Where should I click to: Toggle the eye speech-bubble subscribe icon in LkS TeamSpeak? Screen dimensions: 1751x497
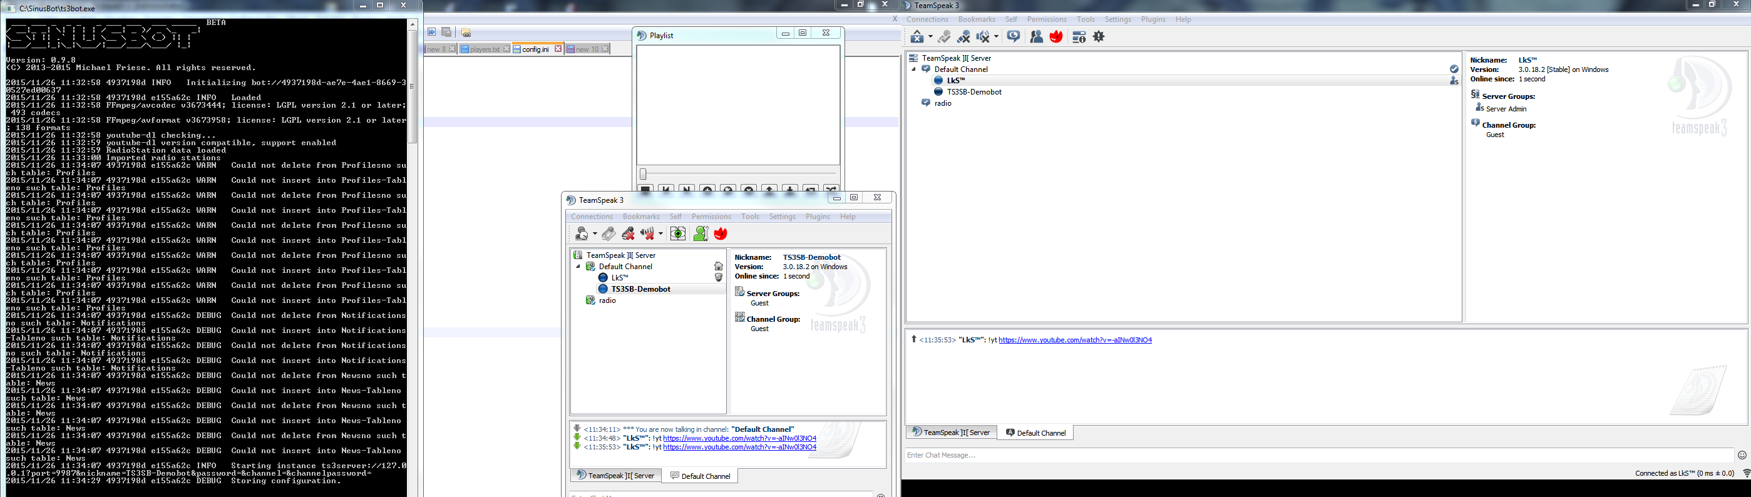coord(1014,37)
